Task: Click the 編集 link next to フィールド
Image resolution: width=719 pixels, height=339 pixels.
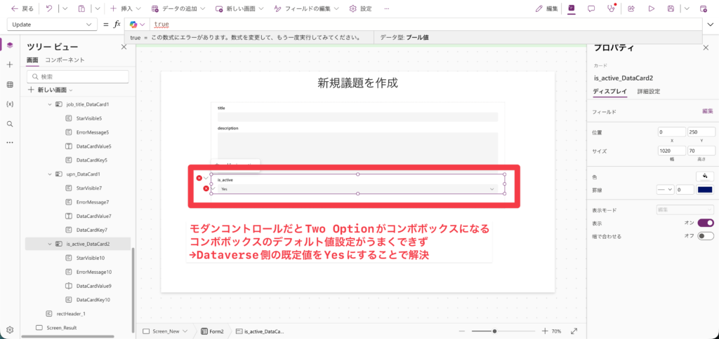Action: [708, 111]
